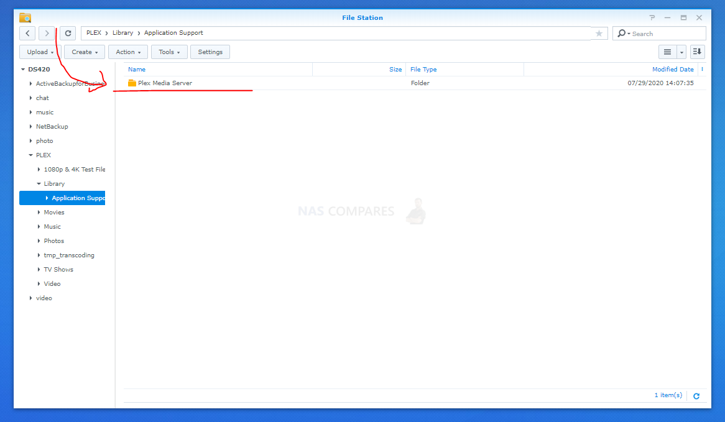Expand the NetBackup folder arrow
Viewport: 725px width, 422px height.
(30, 127)
